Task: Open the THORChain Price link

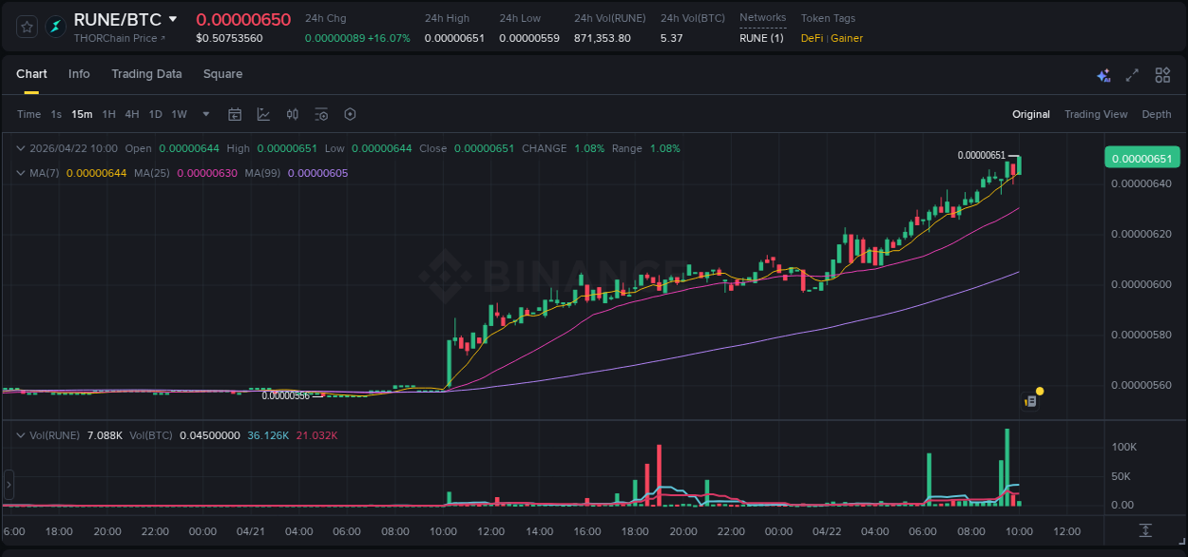Action: 119,38
